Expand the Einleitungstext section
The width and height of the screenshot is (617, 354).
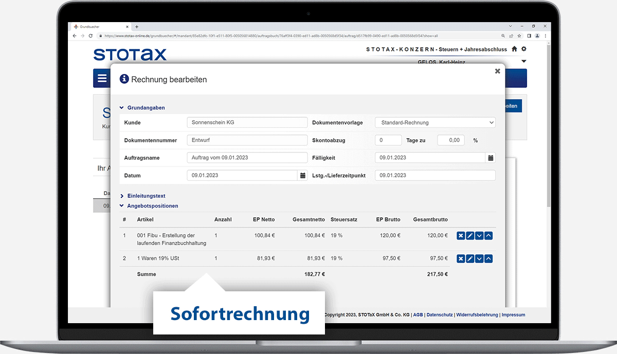pyautogui.click(x=146, y=196)
